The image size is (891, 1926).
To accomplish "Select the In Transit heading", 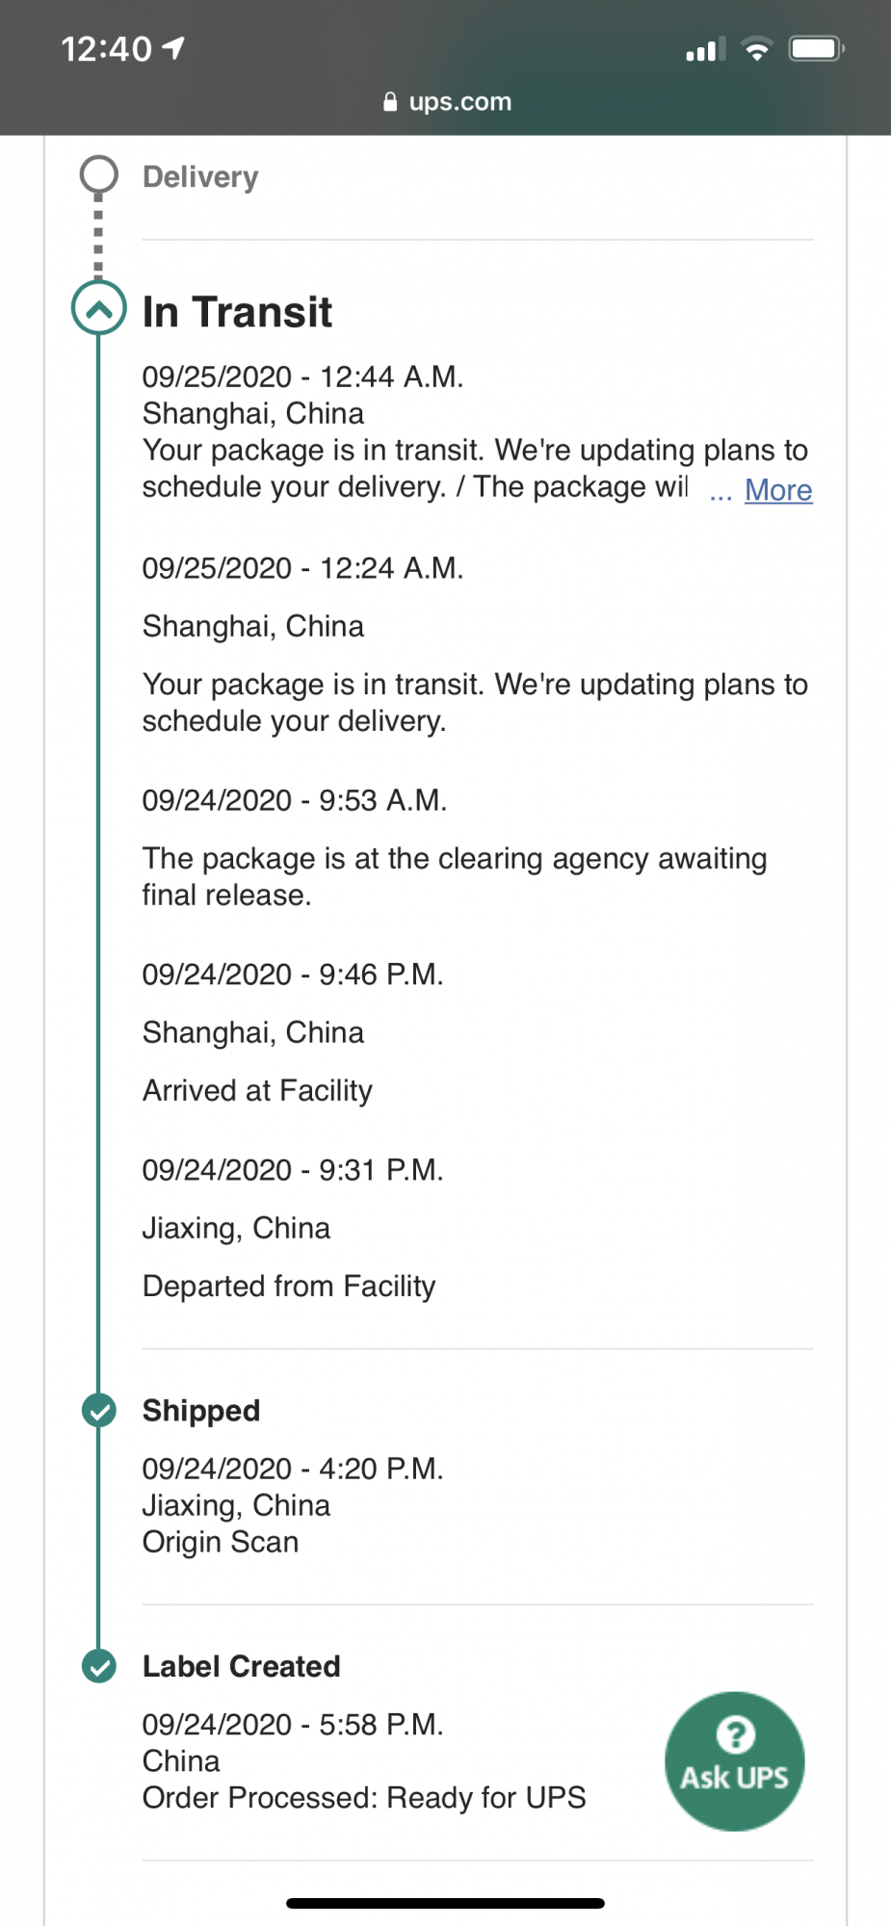I will point(237,312).
